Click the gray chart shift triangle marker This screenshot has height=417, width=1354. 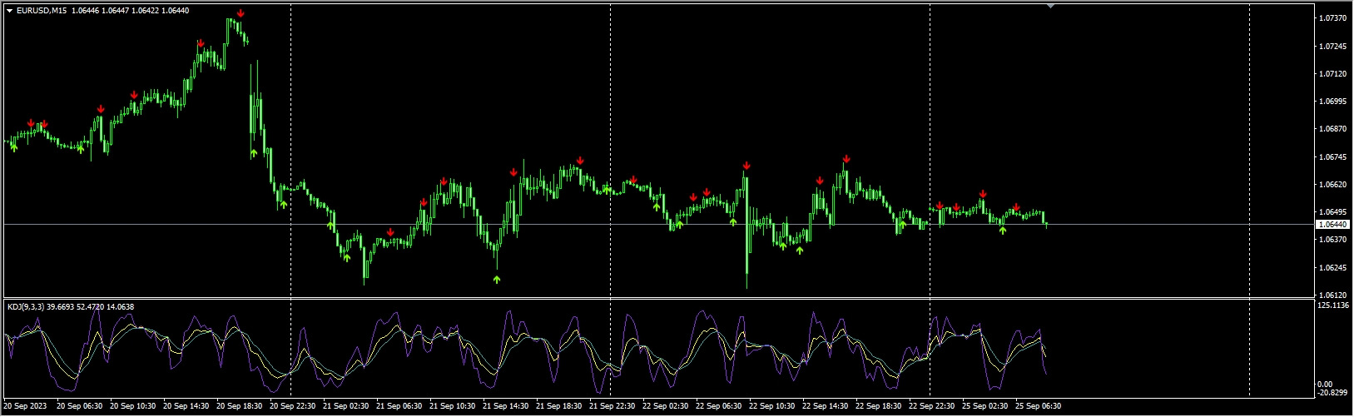click(1050, 6)
